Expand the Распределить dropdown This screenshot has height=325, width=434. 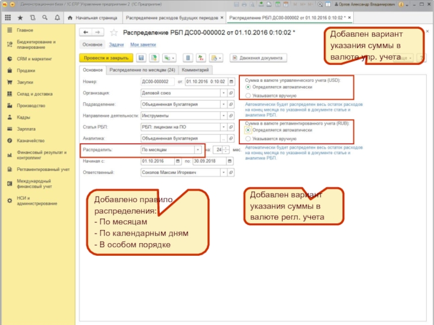197,149
